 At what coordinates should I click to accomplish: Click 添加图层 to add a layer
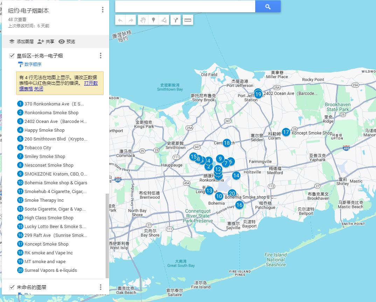coord(21,41)
